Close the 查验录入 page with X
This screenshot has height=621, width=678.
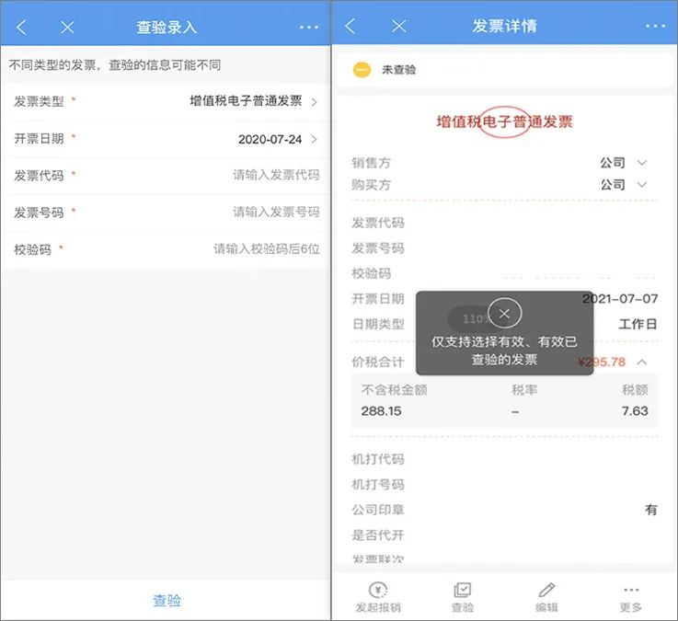(67, 28)
